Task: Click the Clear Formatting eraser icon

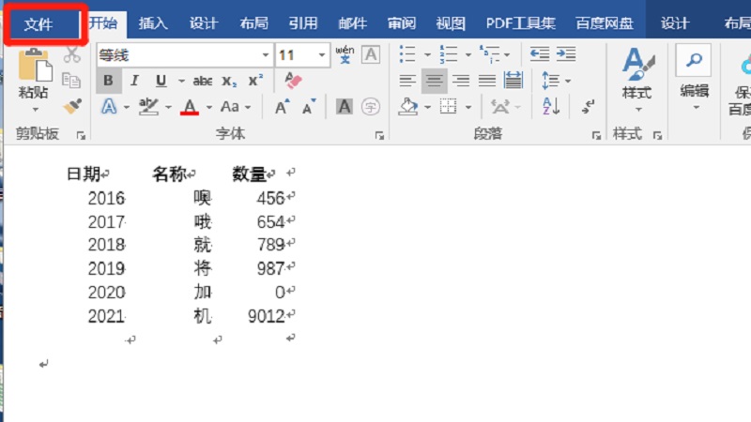Action: (x=293, y=81)
